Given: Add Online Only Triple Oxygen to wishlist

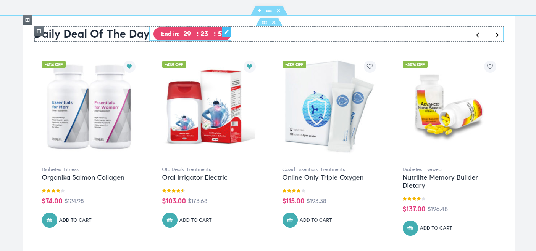Looking at the screenshot, I should coord(370,66).
